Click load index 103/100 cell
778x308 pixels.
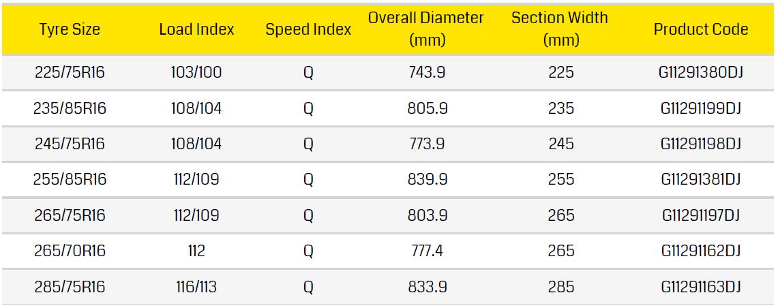pos(196,73)
